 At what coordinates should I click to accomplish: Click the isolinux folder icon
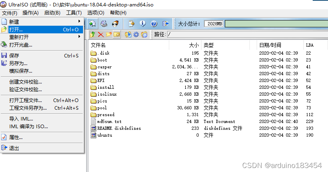click(x=93, y=94)
